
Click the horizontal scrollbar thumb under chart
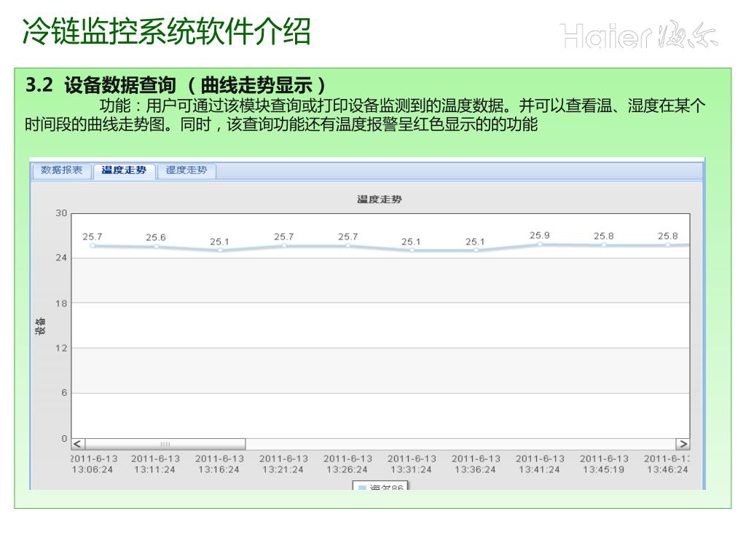click(165, 445)
